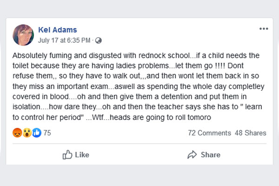Click the angry face reaction icon
The image size is (279, 186).
[18, 133]
